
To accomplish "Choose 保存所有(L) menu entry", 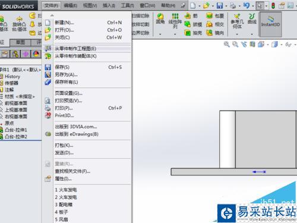I will [x=87, y=82].
